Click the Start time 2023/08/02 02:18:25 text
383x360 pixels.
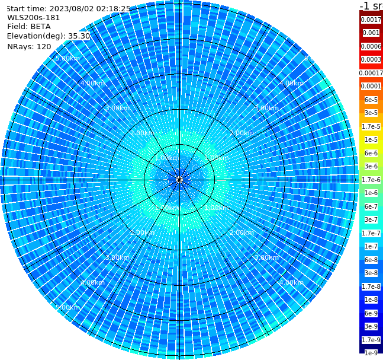coord(68,9)
